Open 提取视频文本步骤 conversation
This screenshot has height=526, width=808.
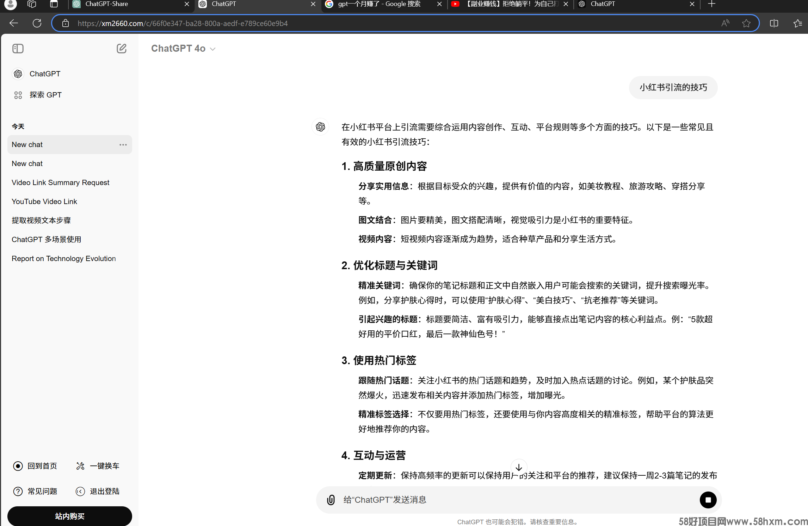pyautogui.click(x=70, y=220)
